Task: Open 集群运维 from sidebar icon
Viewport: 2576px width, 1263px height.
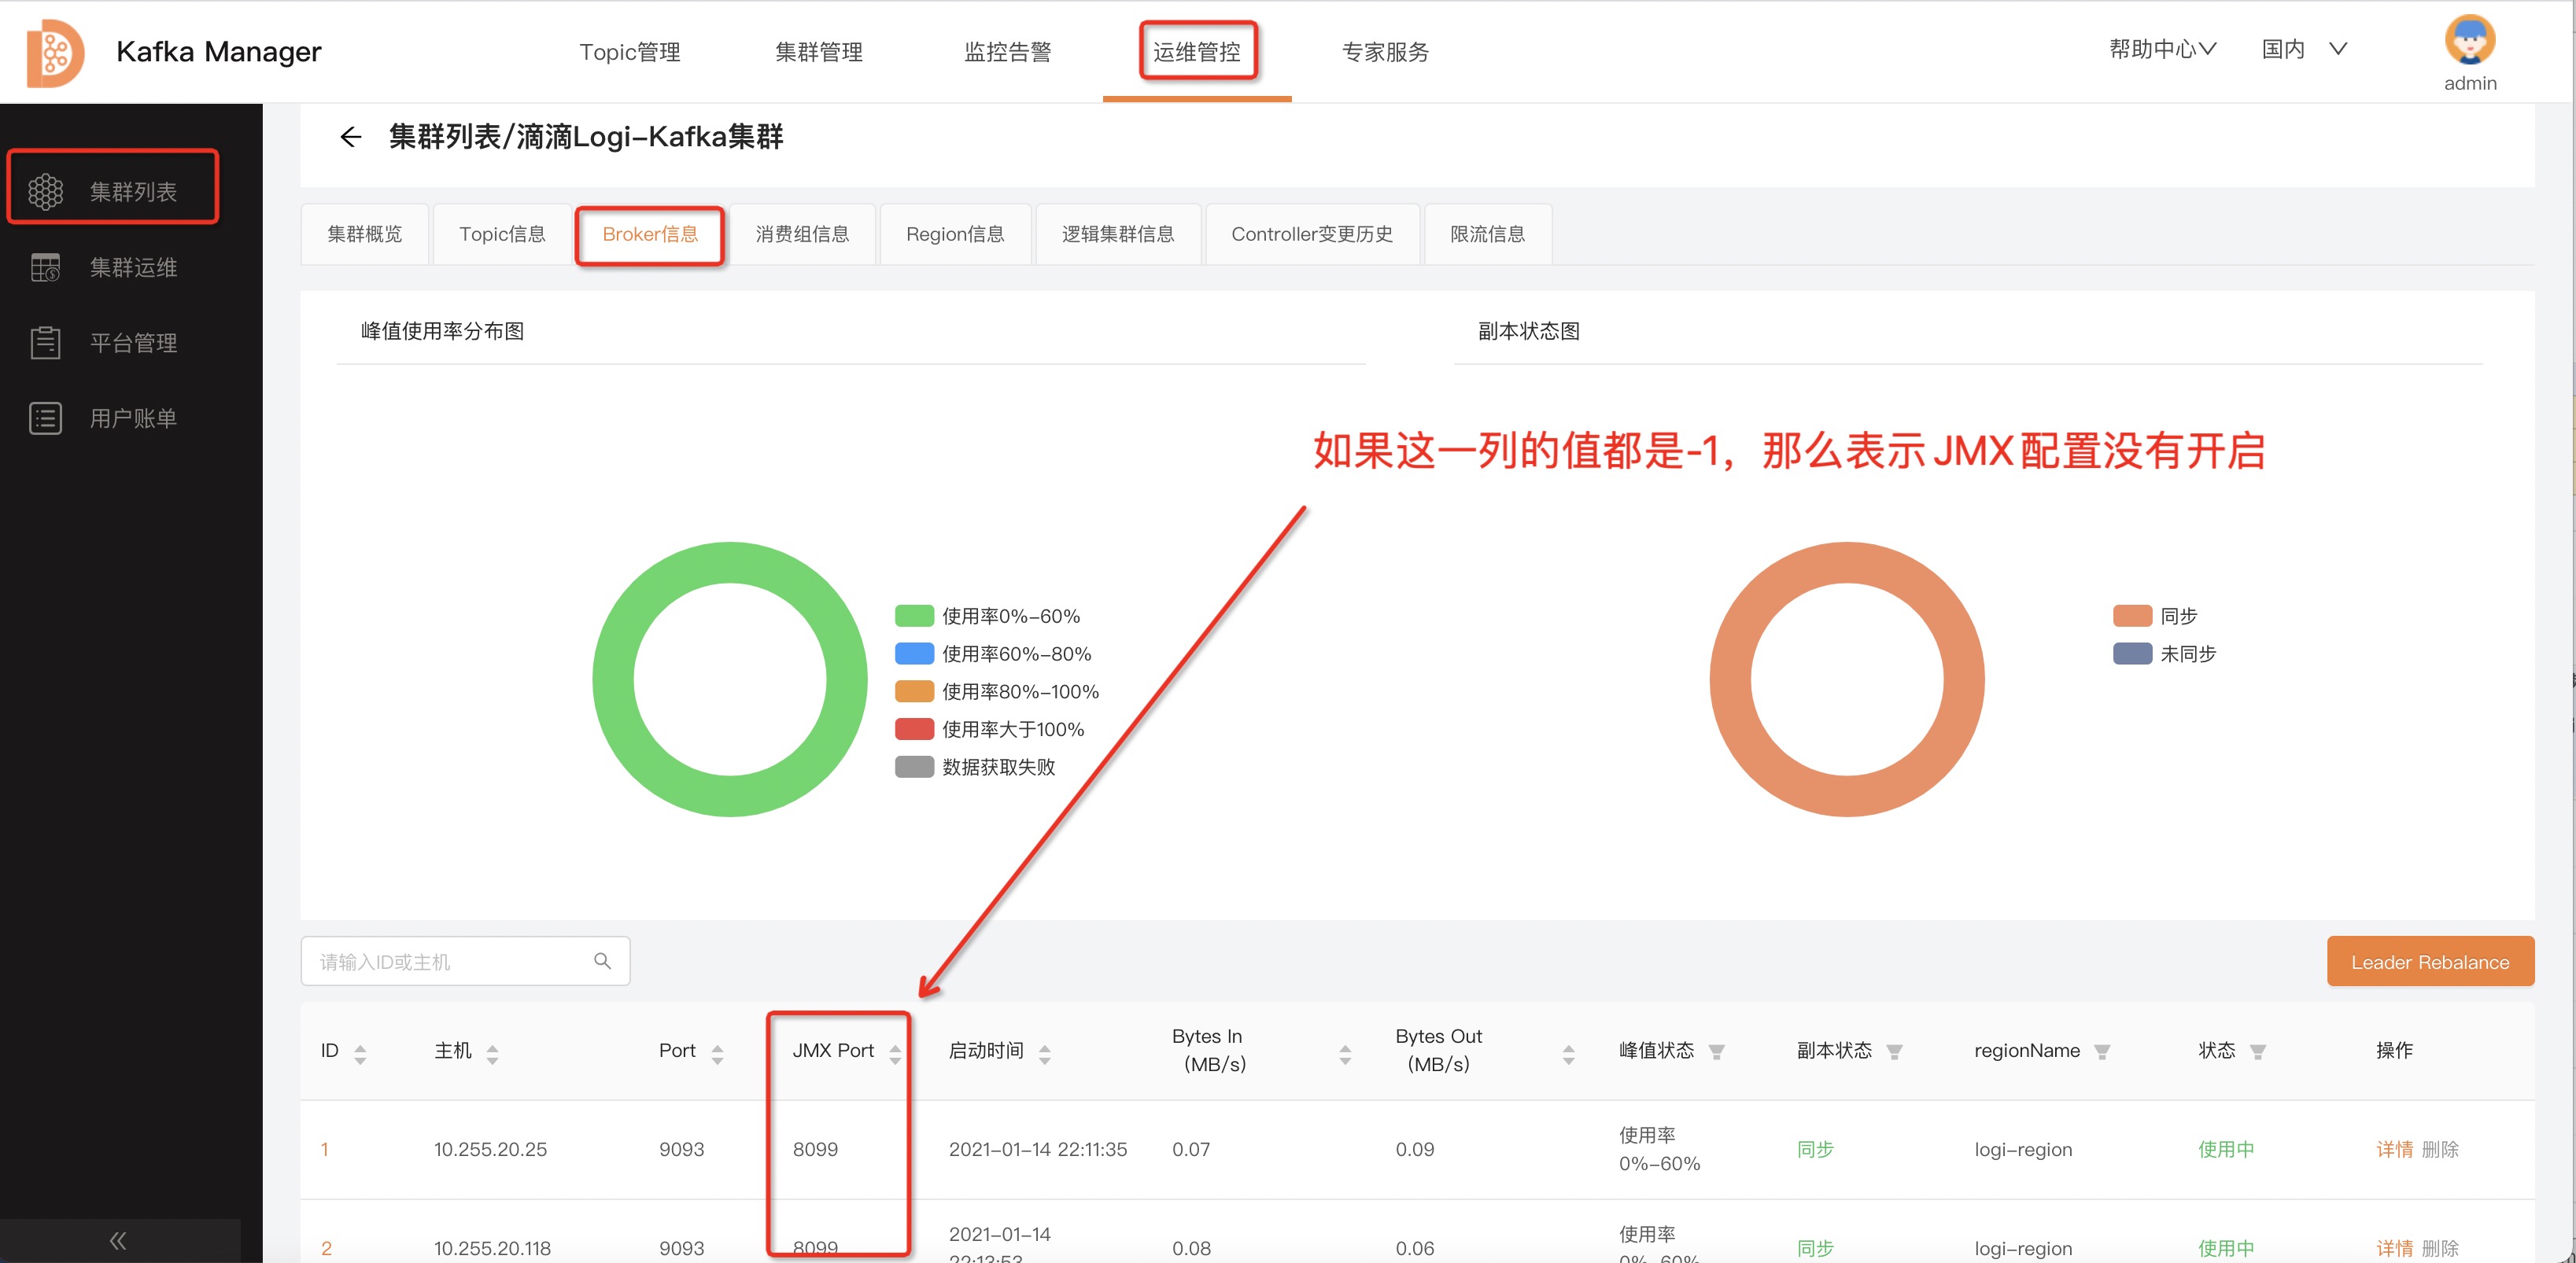Action: pos(46,267)
